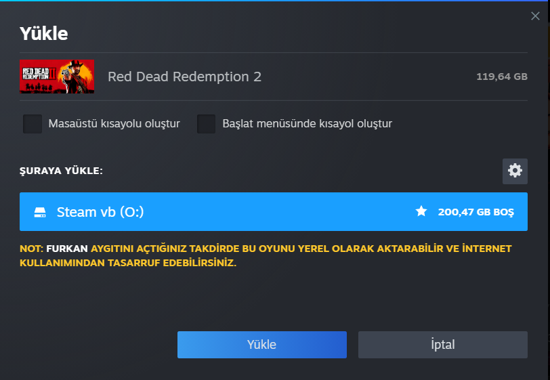This screenshot has width=550, height=380.
Task: Click the ŞURAYA YÜKLE: label
Action: coord(61,171)
